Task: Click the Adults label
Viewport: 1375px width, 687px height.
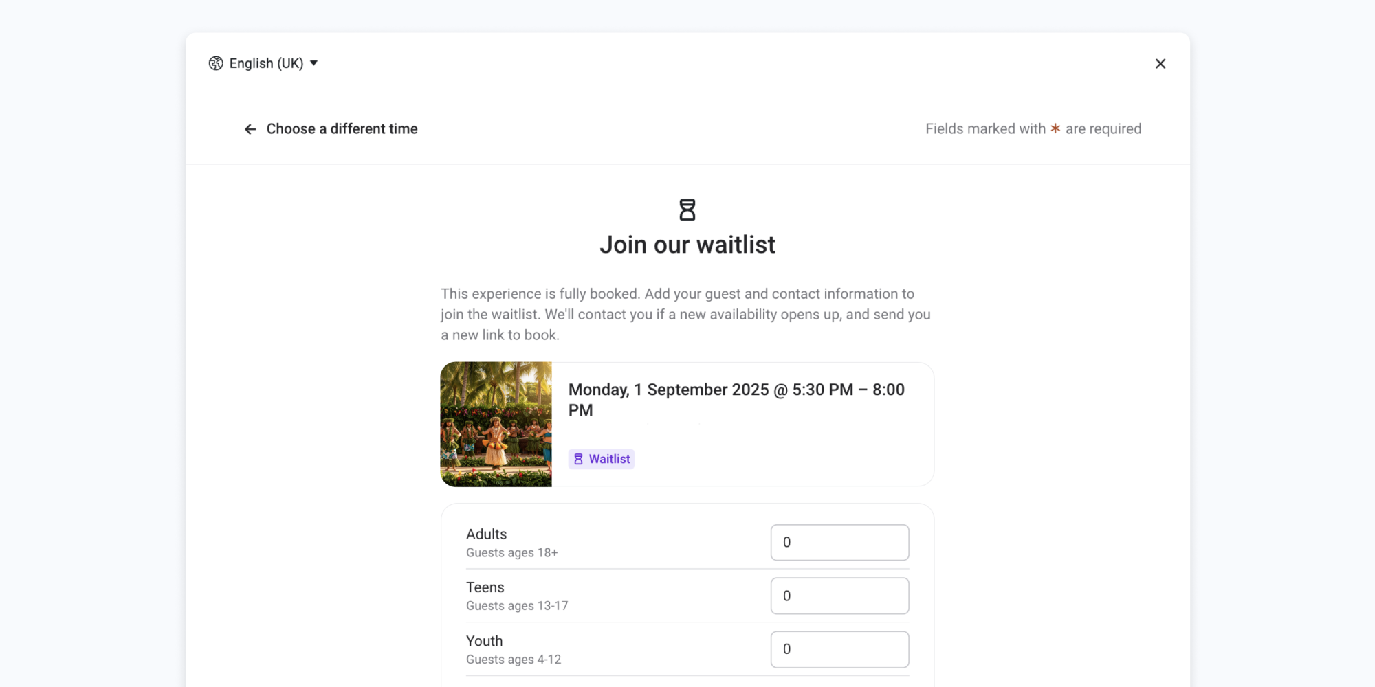Action: (x=487, y=534)
